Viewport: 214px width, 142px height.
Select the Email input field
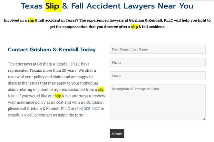point(157,76)
